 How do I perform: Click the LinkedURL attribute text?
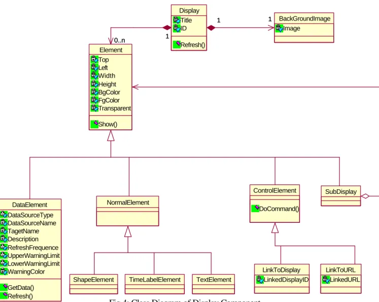click(x=344, y=280)
